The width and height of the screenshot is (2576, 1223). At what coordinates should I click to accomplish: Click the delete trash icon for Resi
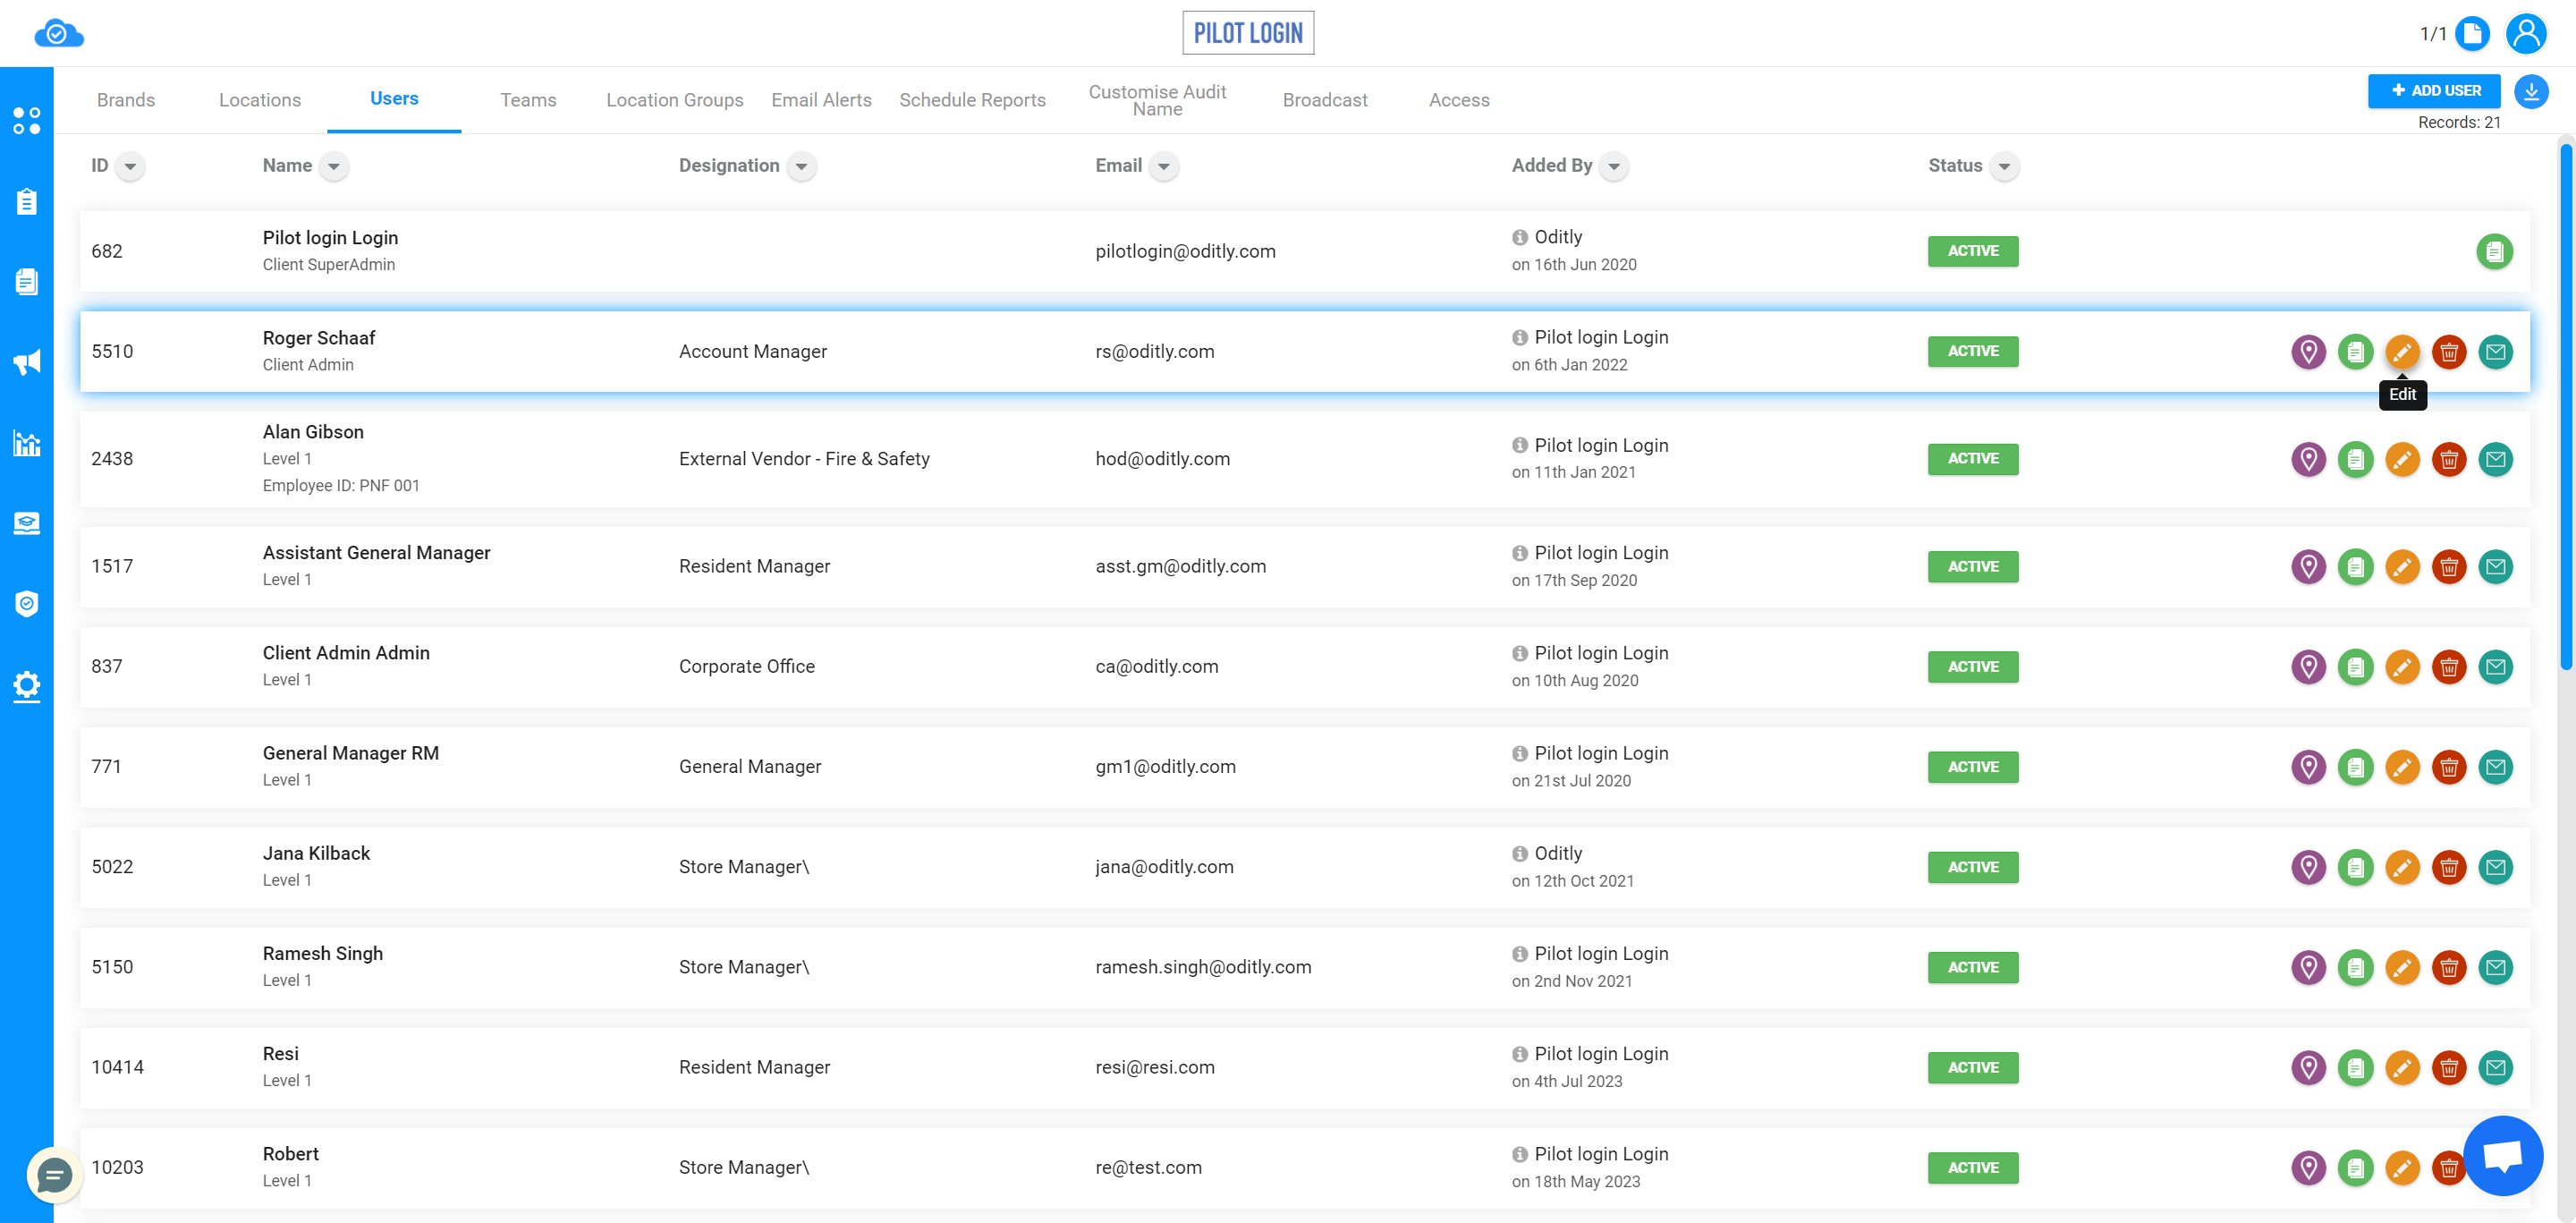tap(2450, 1066)
